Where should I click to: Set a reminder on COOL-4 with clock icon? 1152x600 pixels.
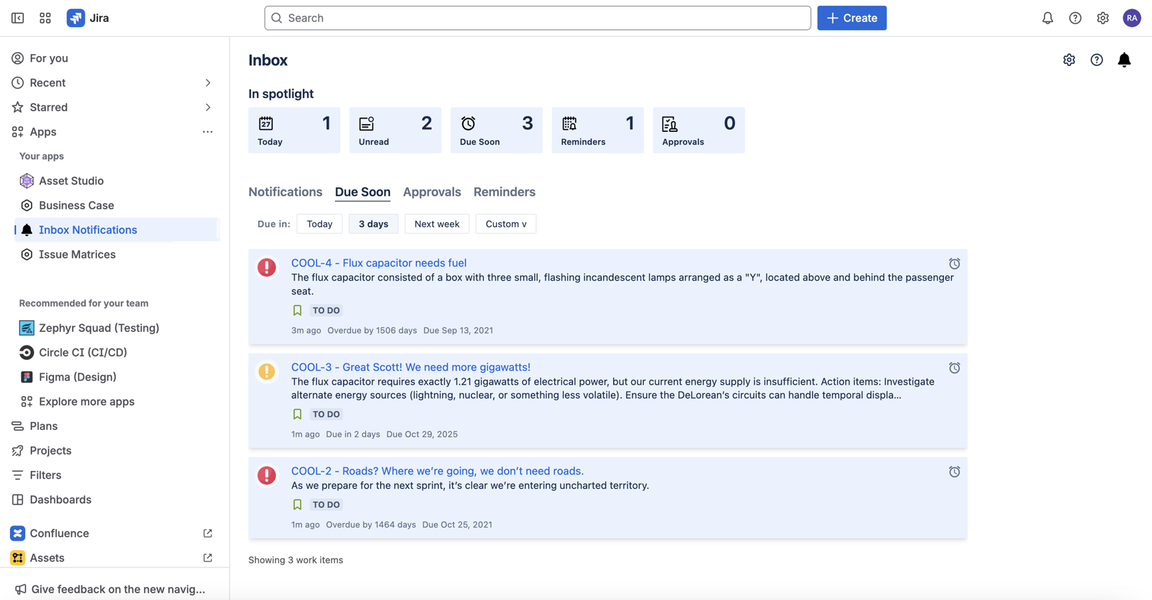tap(955, 264)
